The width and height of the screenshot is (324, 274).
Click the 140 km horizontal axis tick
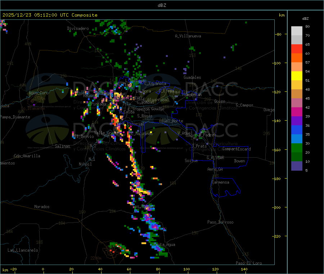[x=244, y=269]
